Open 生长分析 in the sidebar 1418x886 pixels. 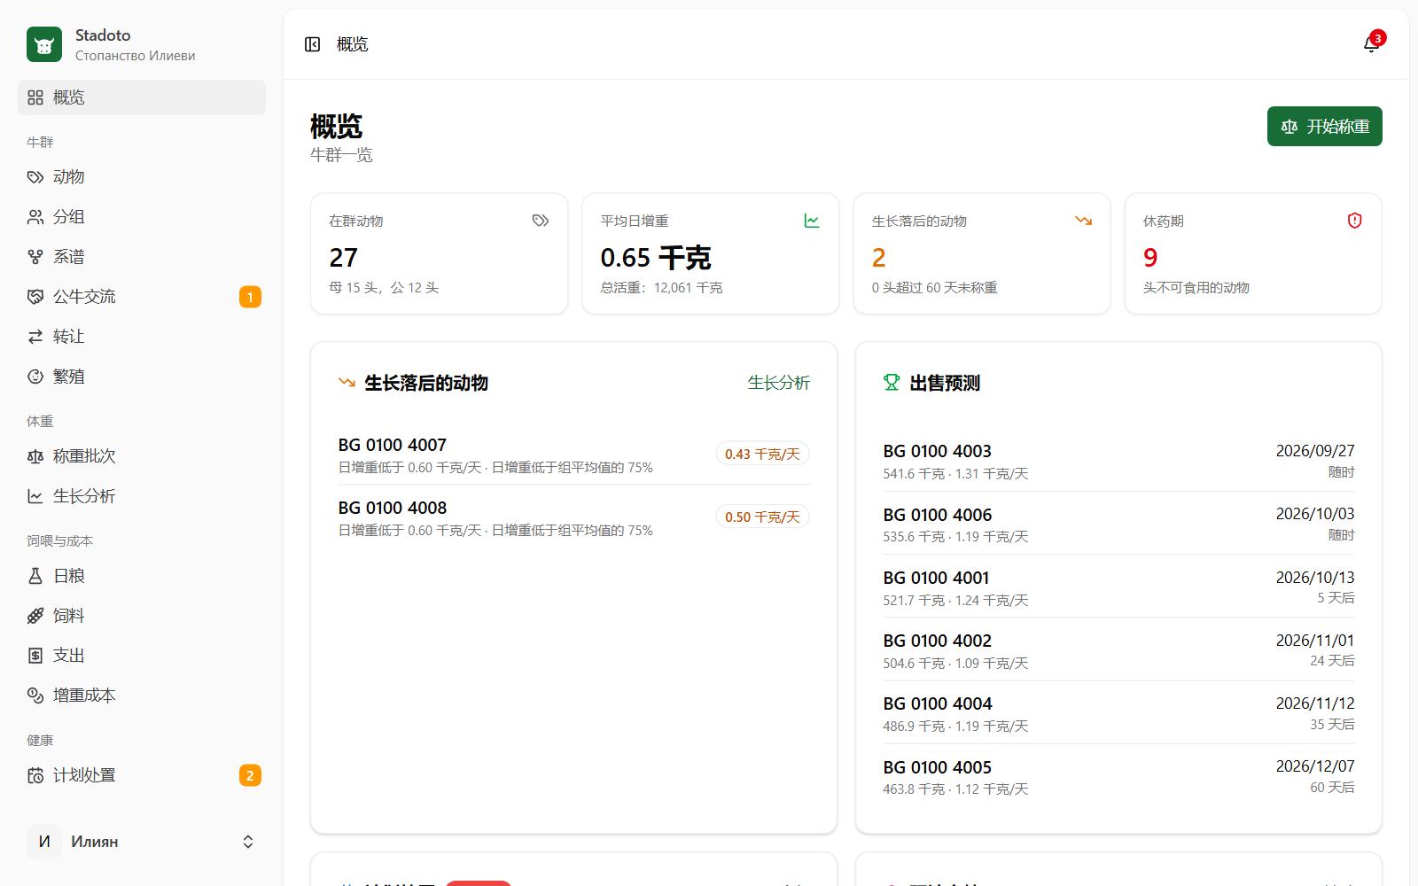pos(142,496)
